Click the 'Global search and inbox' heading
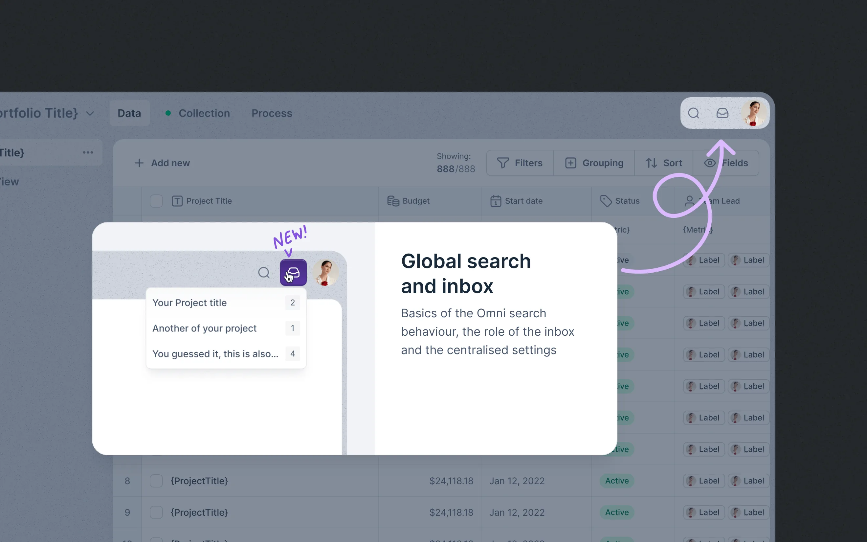 pyautogui.click(x=466, y=274)
